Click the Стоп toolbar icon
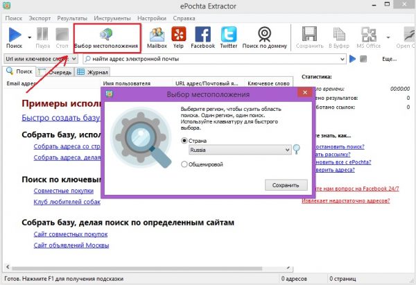Screen dimensions: 416x285 coord(62,37)
